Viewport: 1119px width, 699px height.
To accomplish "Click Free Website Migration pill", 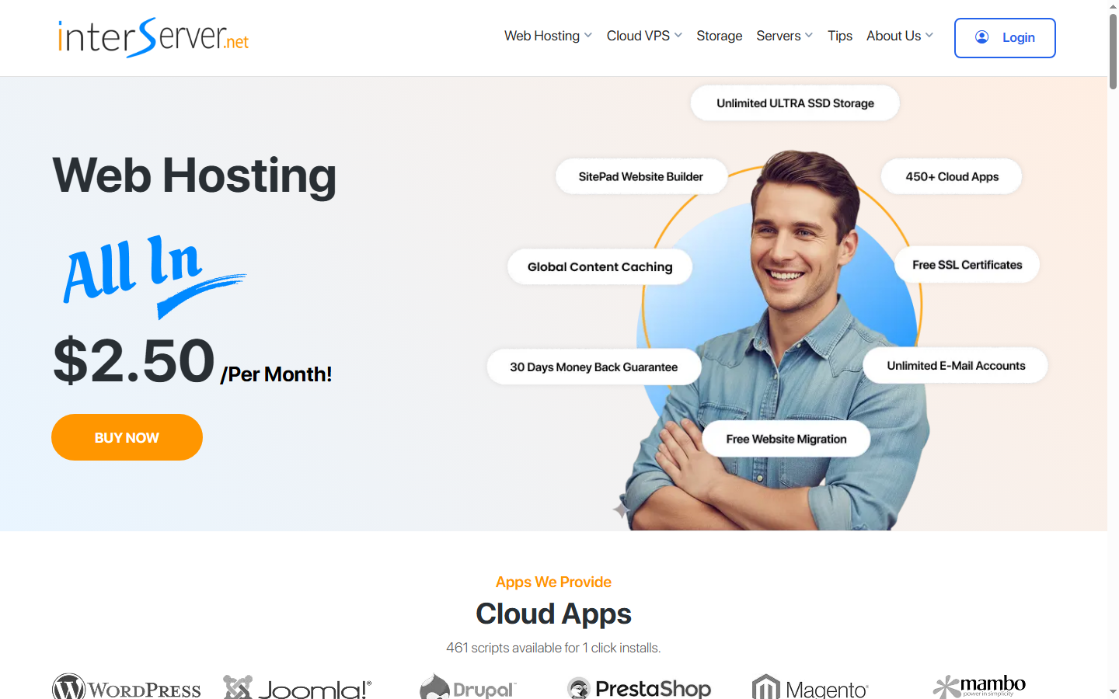I will (x=786, y=439).
